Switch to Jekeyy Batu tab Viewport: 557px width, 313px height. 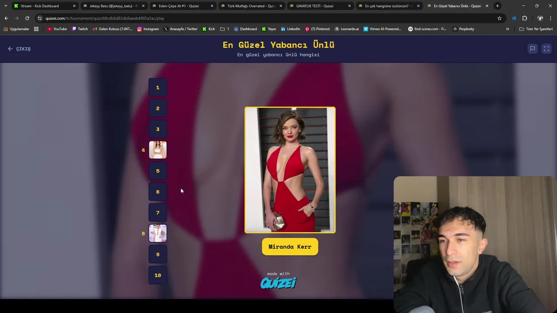tap(113, 6)
